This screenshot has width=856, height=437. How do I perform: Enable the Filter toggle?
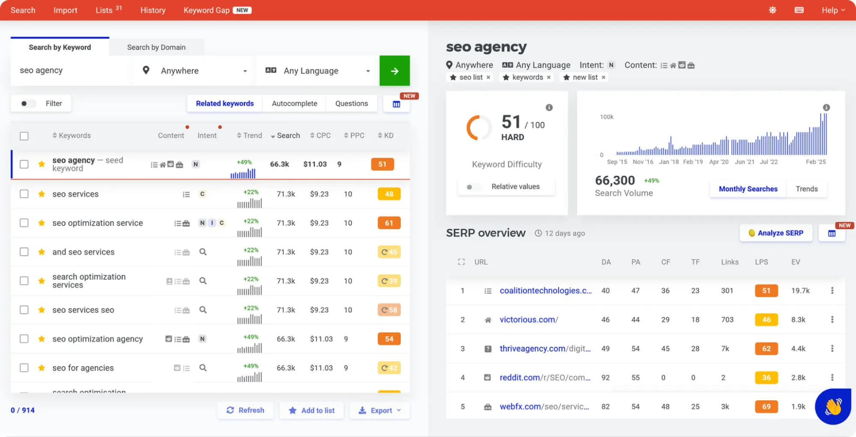point(28,103)
